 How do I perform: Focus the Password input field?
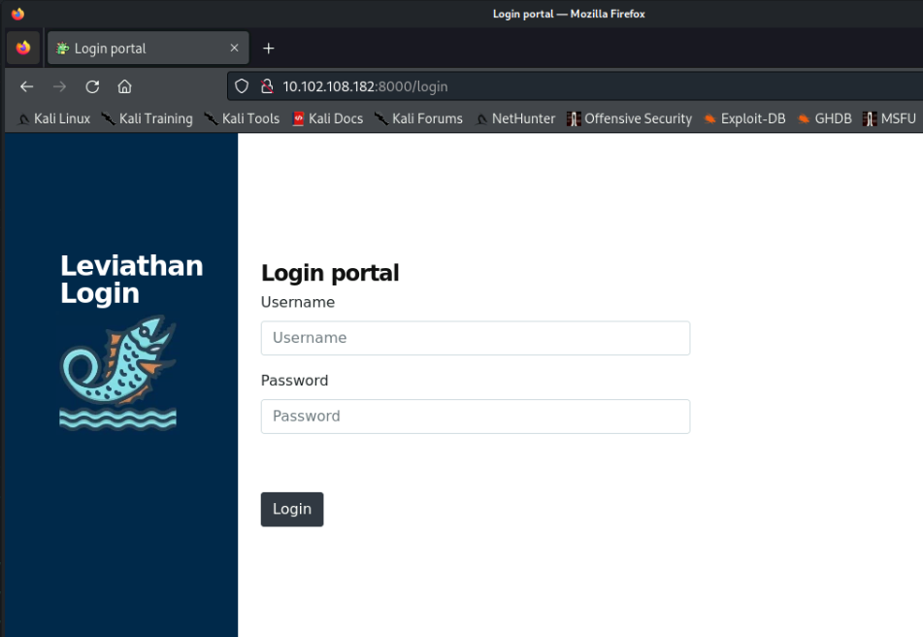coord(475,416)
